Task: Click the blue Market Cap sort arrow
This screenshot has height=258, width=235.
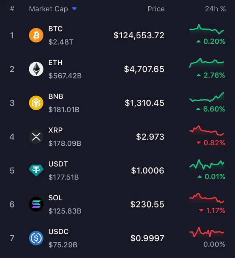Action: pyautogui.click(x=74, y=9)
